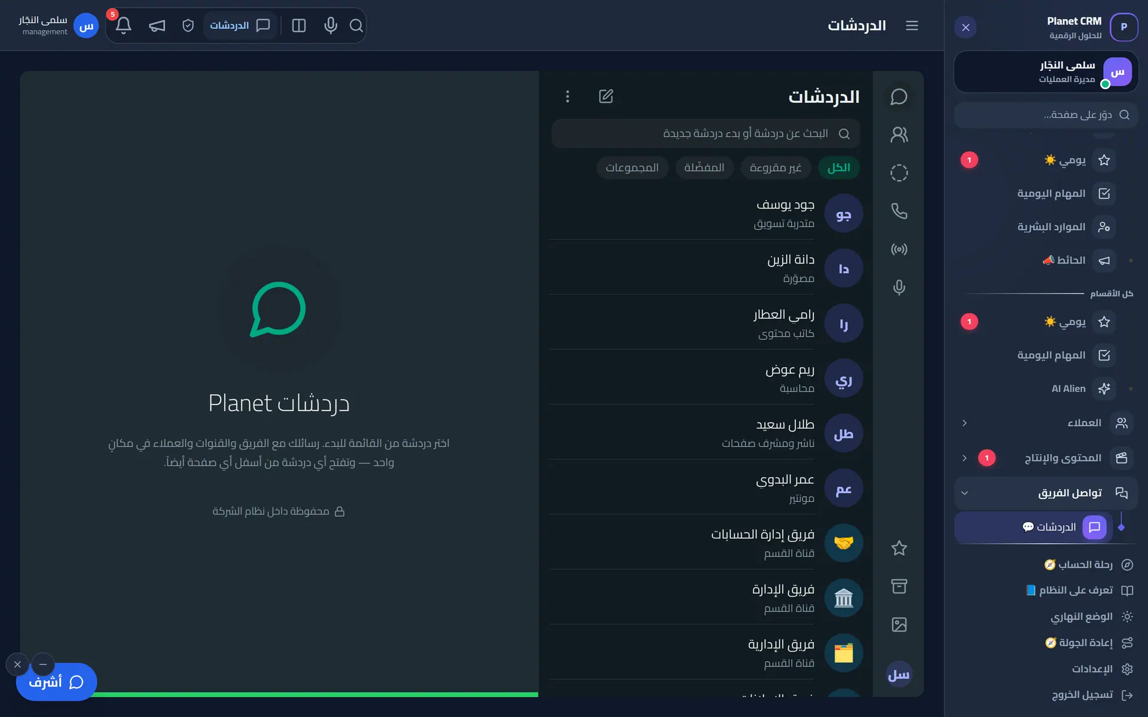Open the calls phone icon in the chat rail
Image resolution: width=1148 pixels, height=717 pixels.
[899, 211]
